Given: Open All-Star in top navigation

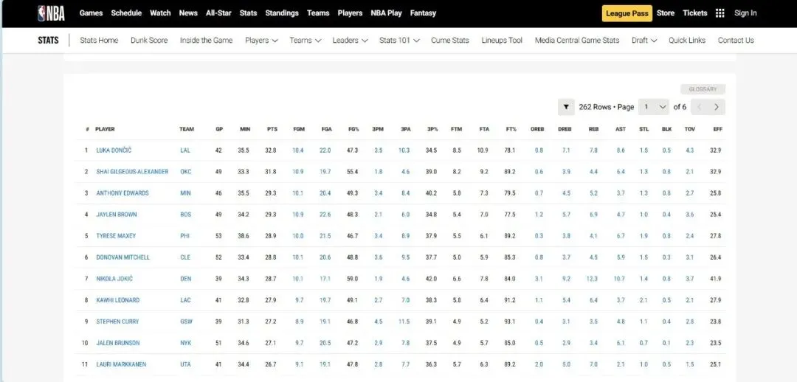Looking at the screenshot, I should pyautogui.click(x=218, y=13).
